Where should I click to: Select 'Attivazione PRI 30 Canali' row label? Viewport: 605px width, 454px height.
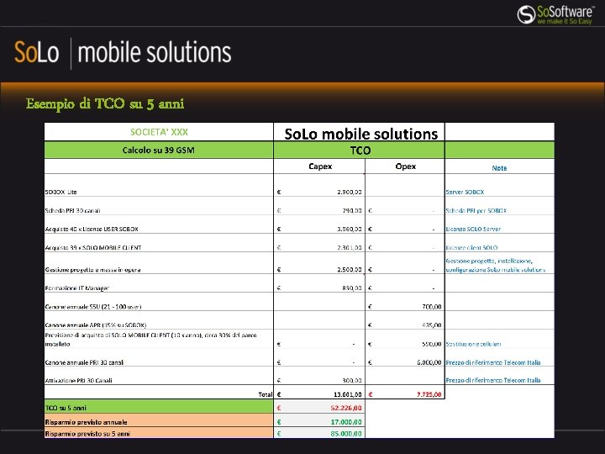click(x=78, y=380)
